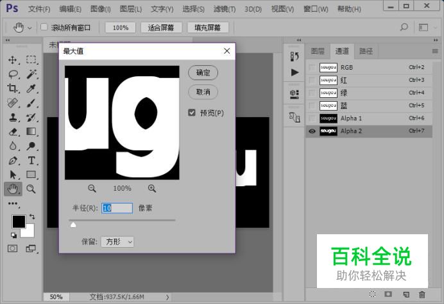
Task: Select the Pen tool
Action: click(13, 161)
